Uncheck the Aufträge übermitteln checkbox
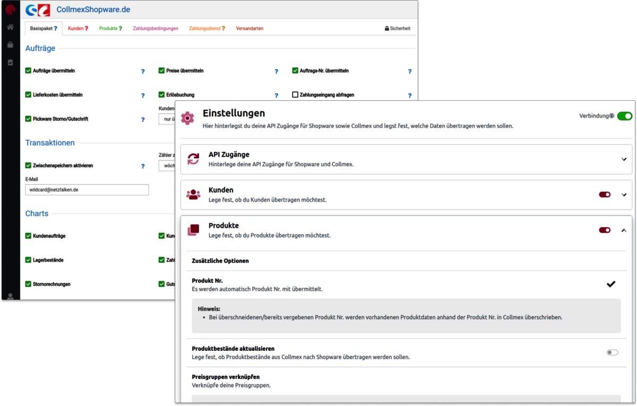The image size is (637, 406). pos(28,71)
